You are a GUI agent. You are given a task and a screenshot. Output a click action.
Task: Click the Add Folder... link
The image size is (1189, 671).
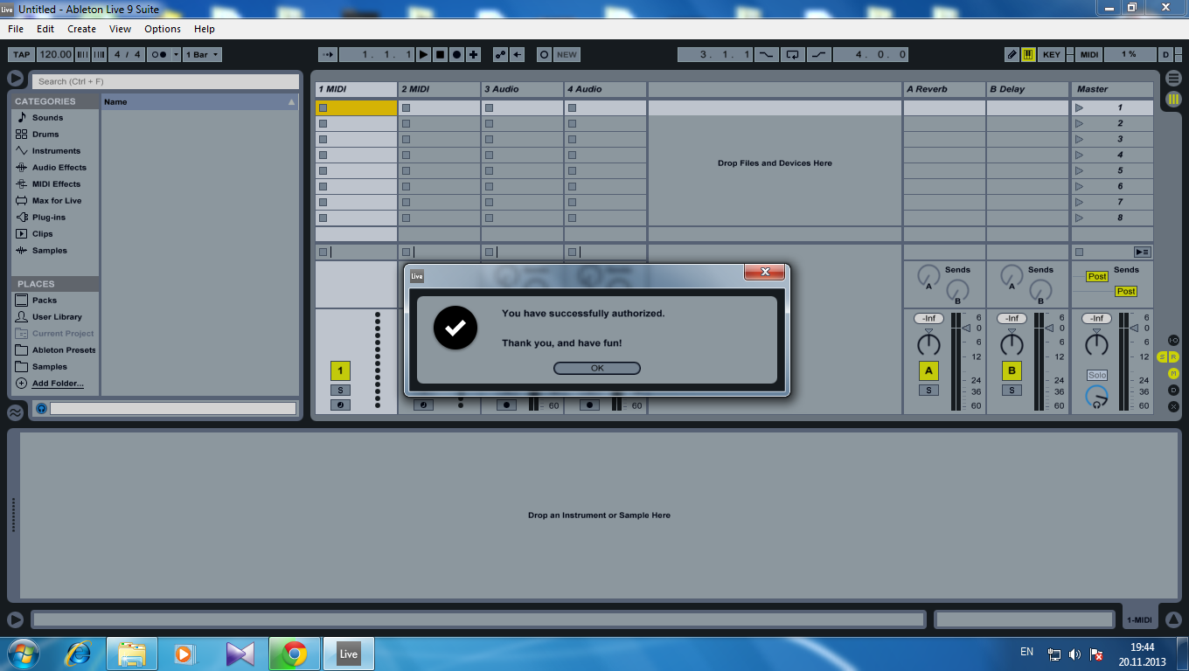pos(58,384)
